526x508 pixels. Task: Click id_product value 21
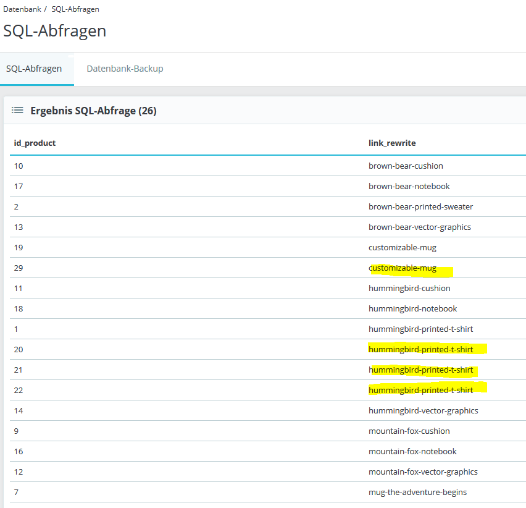click(x=18, y=370)
